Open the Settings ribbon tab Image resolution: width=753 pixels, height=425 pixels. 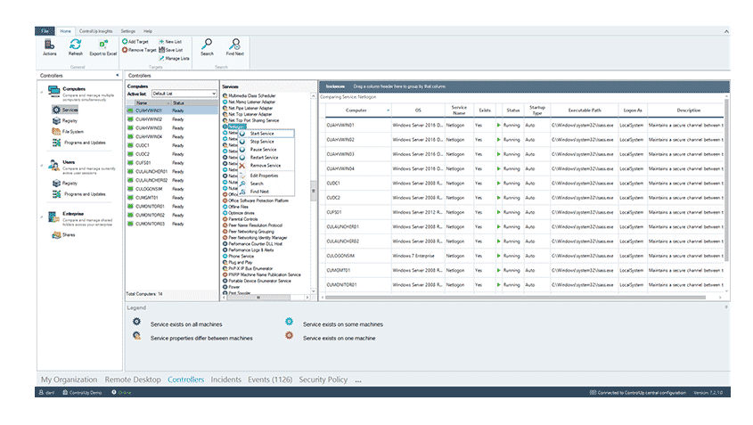coord(127,31)
